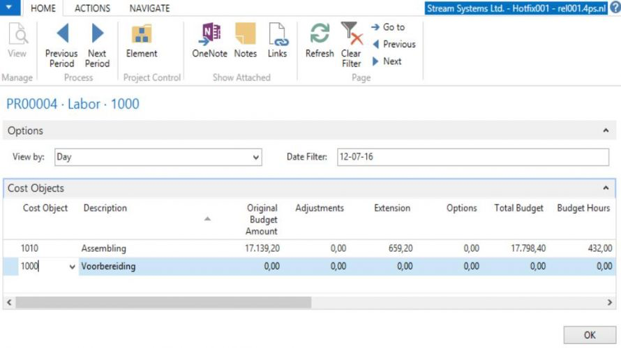Open the Element project control icon
Screen dimensions: 621x348
[142, 35]
